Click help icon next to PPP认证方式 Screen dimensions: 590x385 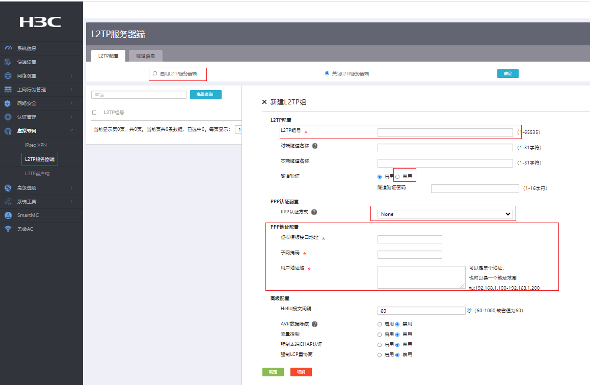point(314,212)
